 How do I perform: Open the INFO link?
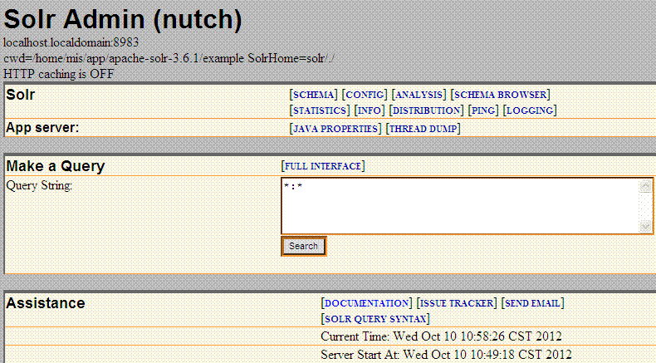(370, 110)
